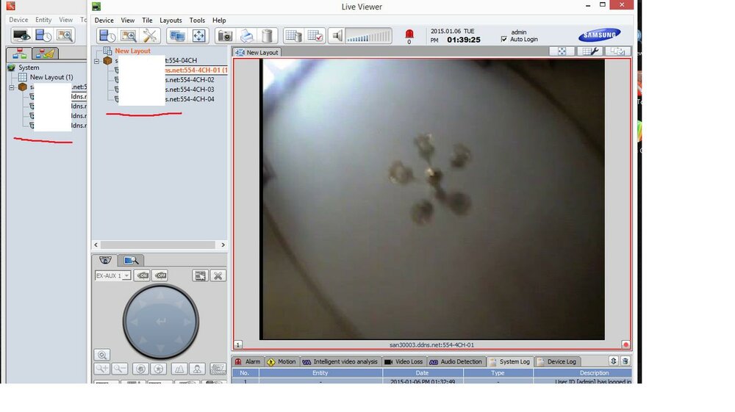Viewport: 735px width, 412px height.
Task: Toggle the Auto Login checkbox
Action: (x=504, y=40)
